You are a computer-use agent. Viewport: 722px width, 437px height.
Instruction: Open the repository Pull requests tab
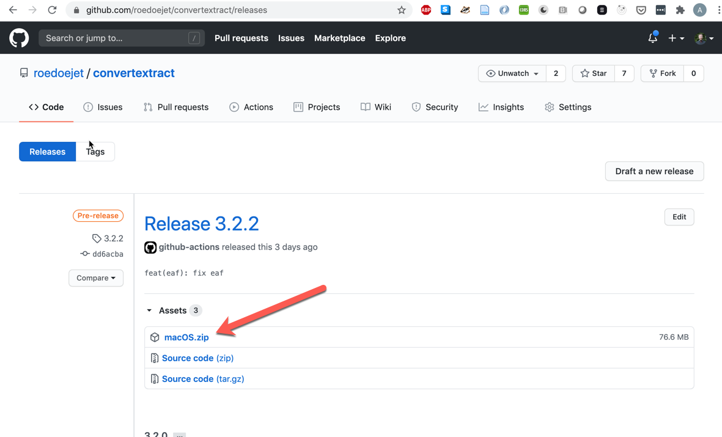(176, 107)
